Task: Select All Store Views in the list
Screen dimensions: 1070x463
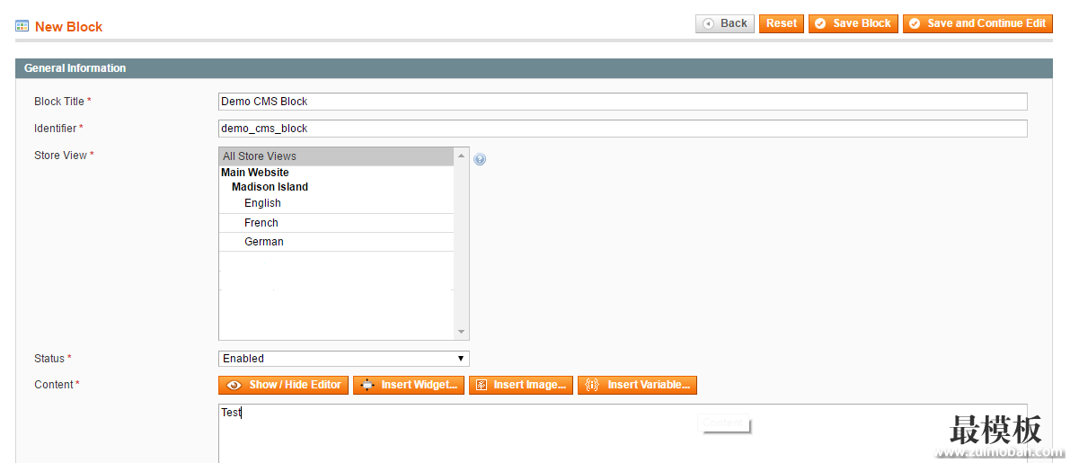Action: 336,156
